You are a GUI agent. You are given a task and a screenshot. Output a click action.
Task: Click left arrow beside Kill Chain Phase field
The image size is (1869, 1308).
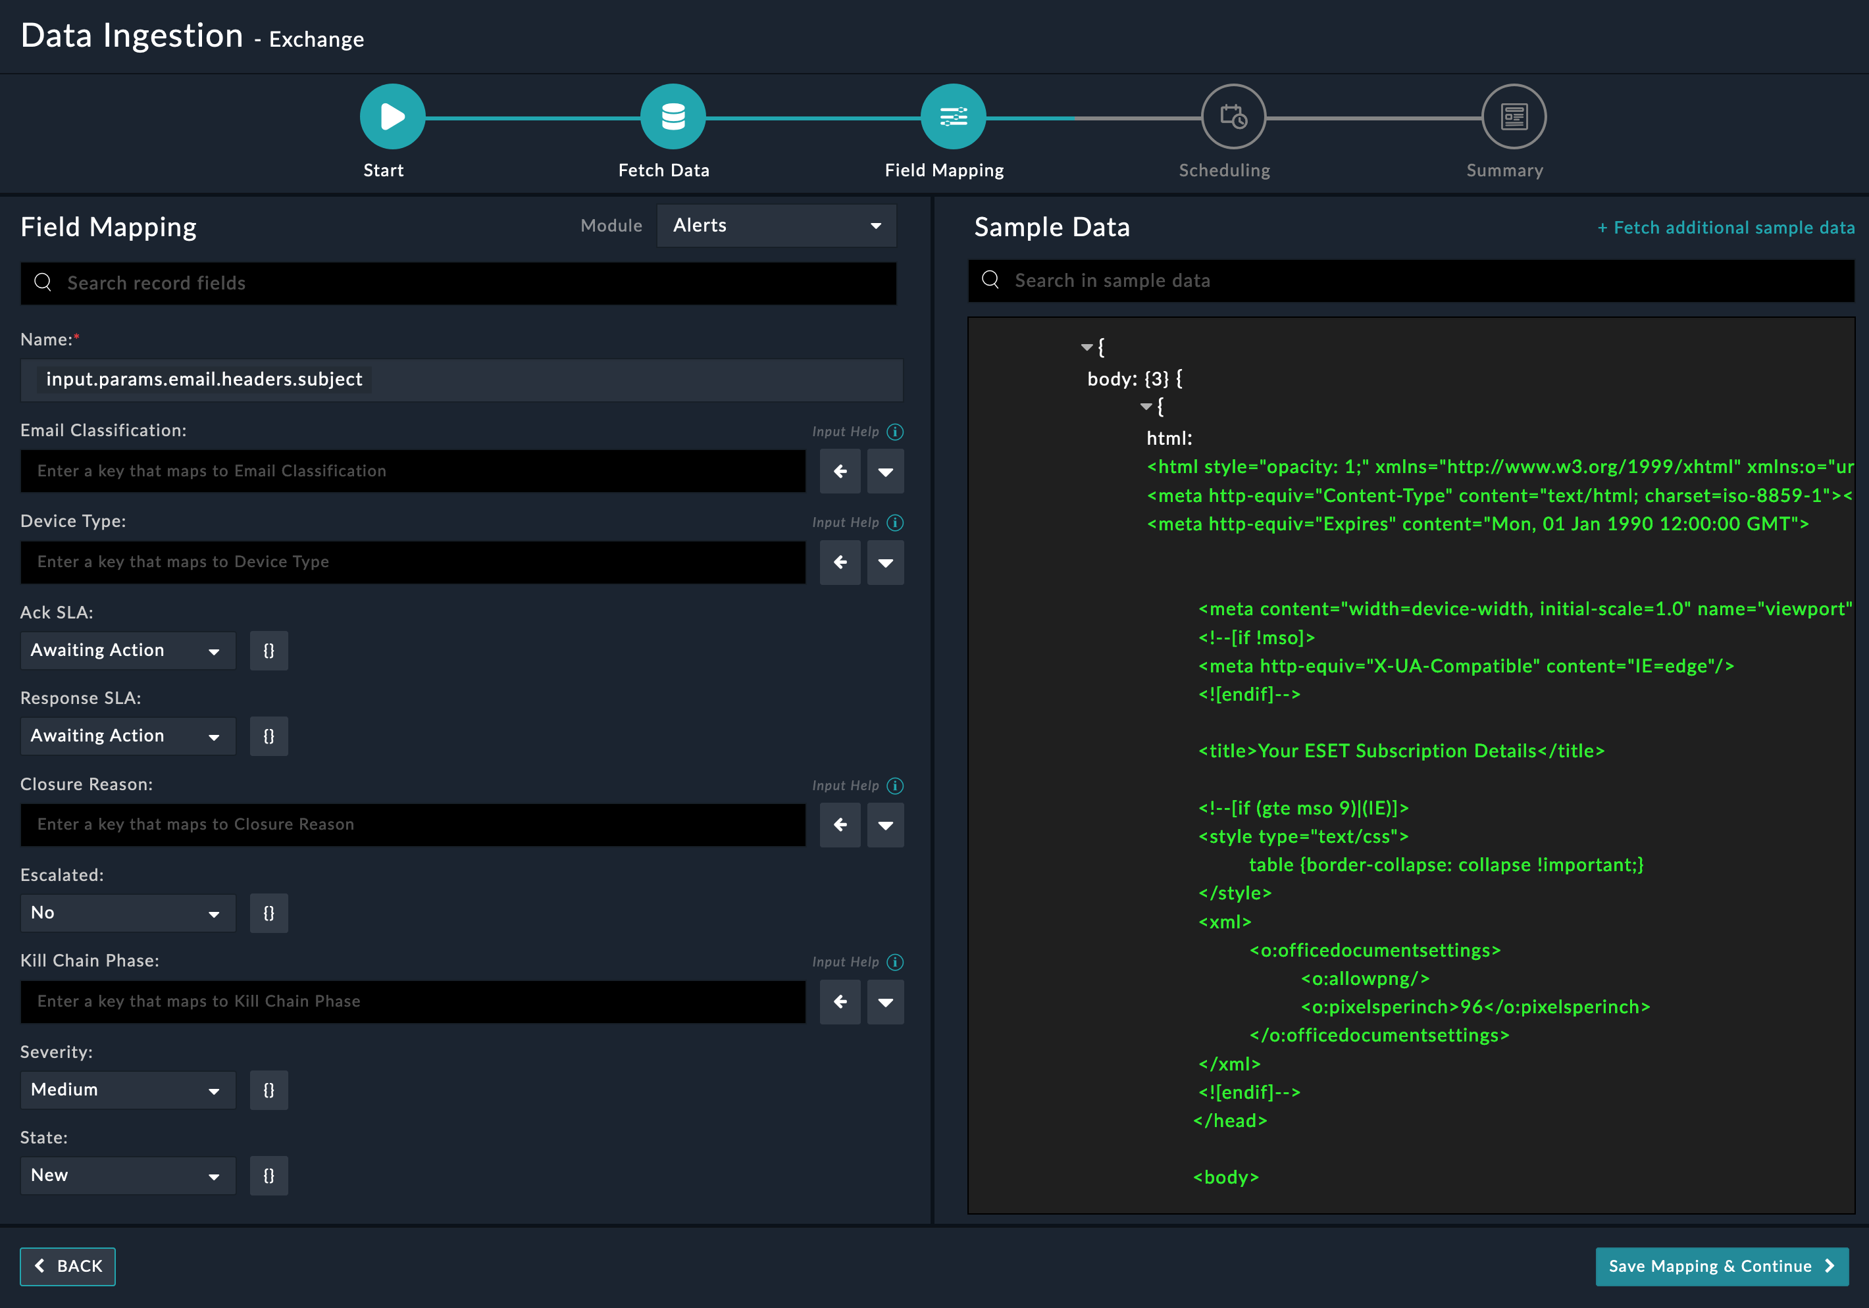pyautogui.click(x=840, y=1002)
